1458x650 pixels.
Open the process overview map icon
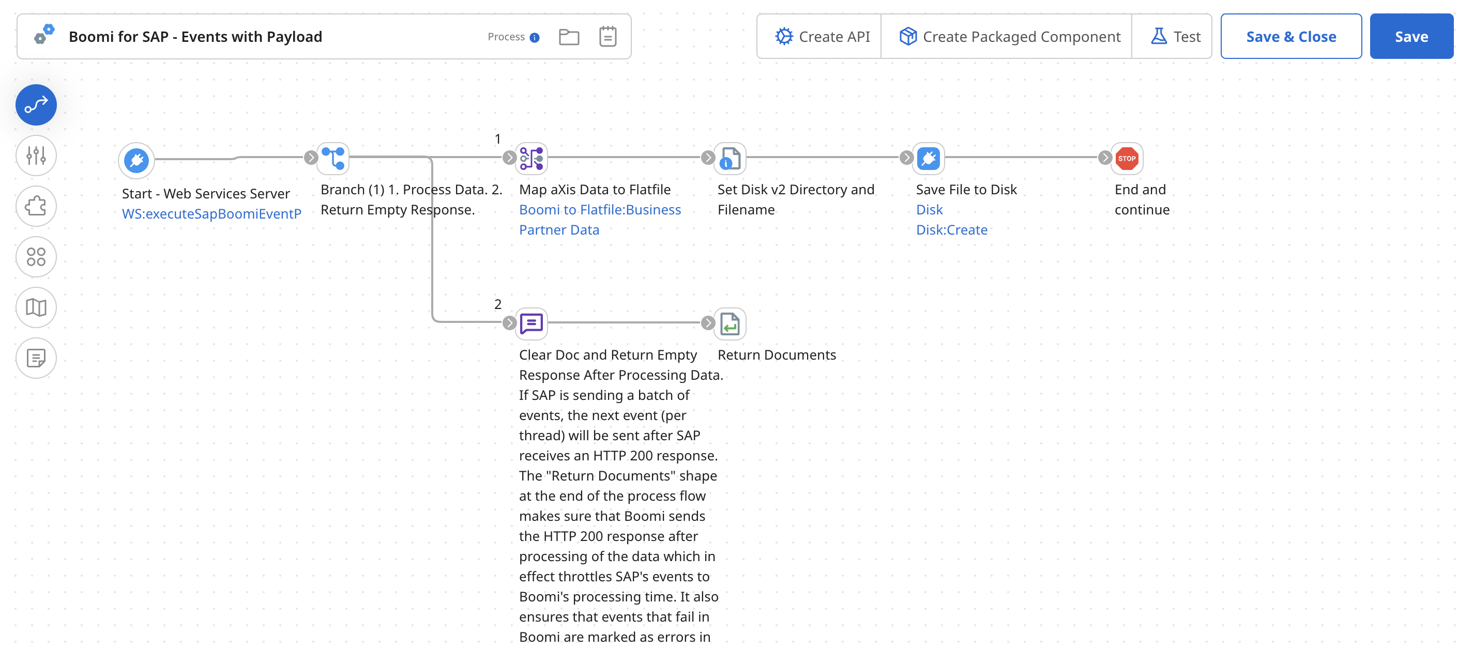click(x=36, y=307)
